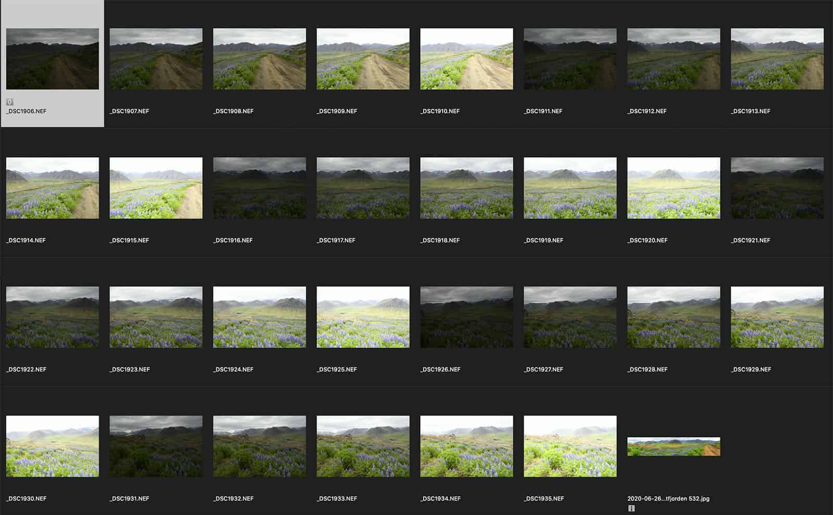Click the rating badge under _DSC1906.NEF
Image resolution: width=833 pixels, height=515 pixels.
pos(10,102)
